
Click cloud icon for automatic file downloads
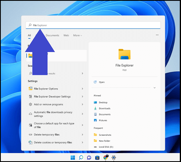pos(31,114)
